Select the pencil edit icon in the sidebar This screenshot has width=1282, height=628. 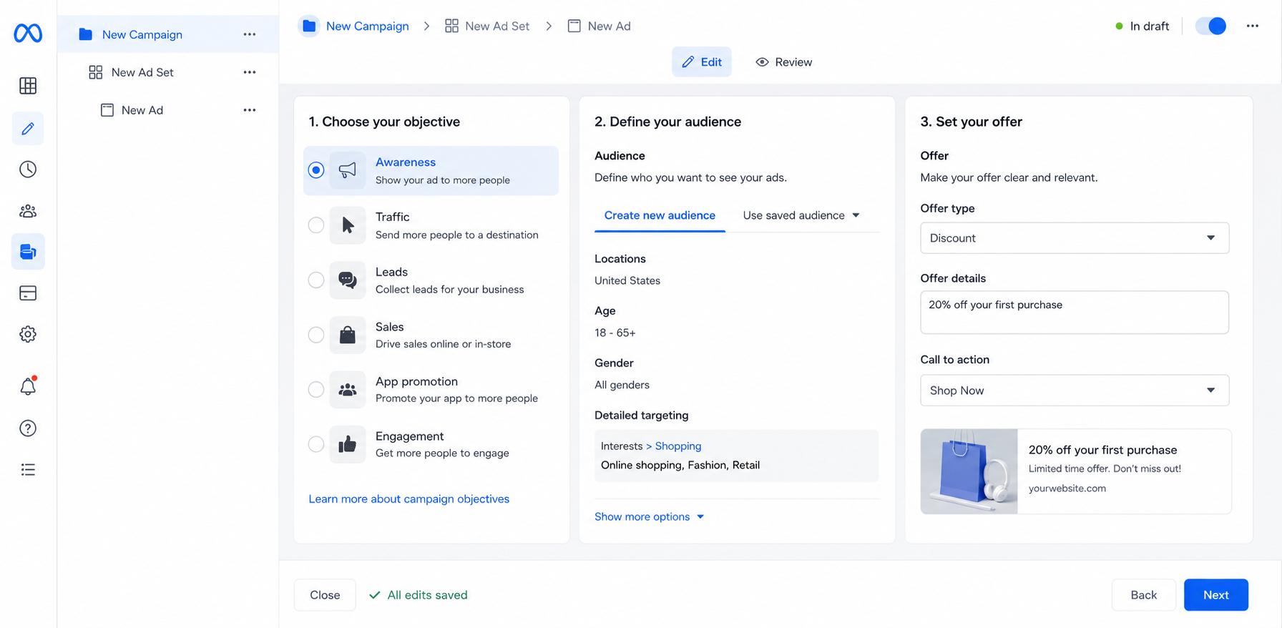click(28, 129)
